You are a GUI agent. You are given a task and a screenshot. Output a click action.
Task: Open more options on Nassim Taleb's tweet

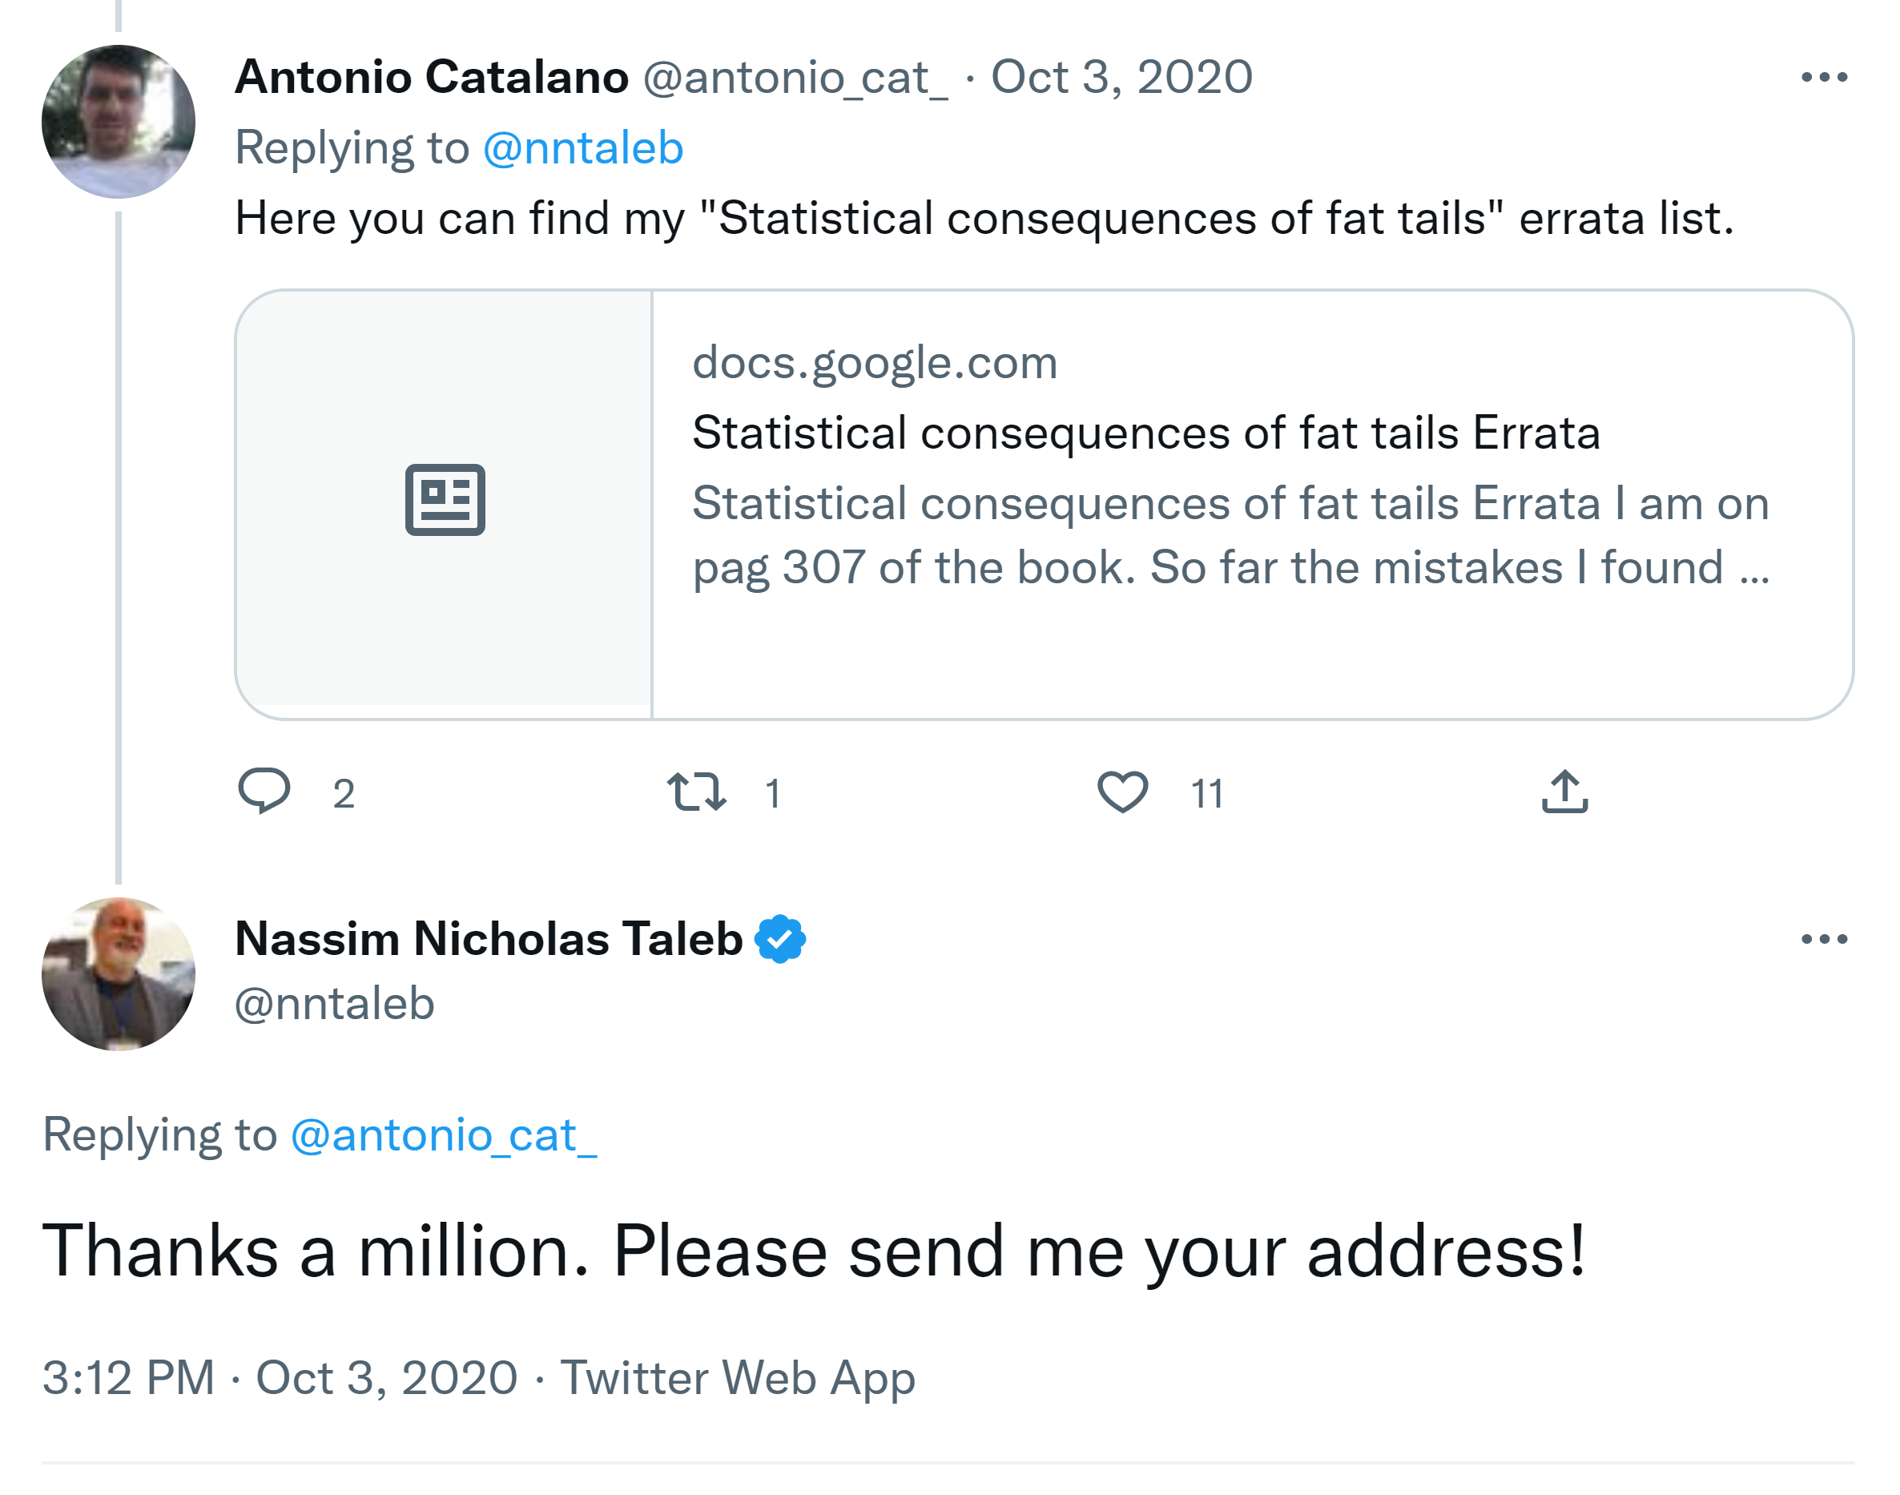point(1824,939)
